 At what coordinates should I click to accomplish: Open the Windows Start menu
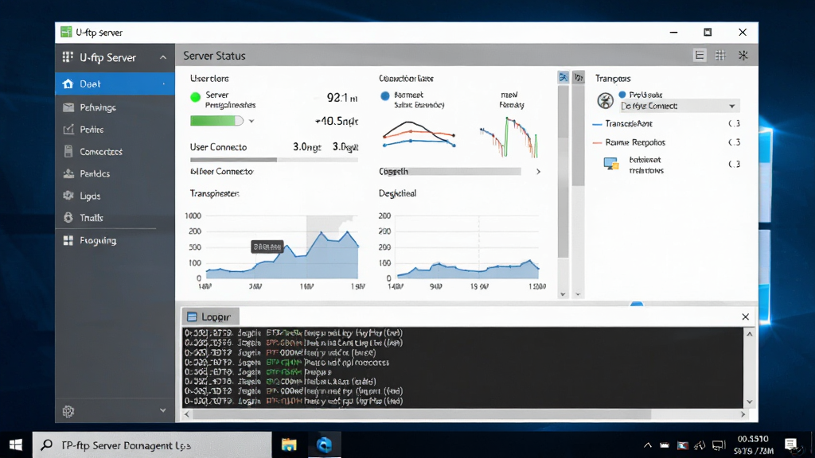pyautogui.click(x=16, y=445)
